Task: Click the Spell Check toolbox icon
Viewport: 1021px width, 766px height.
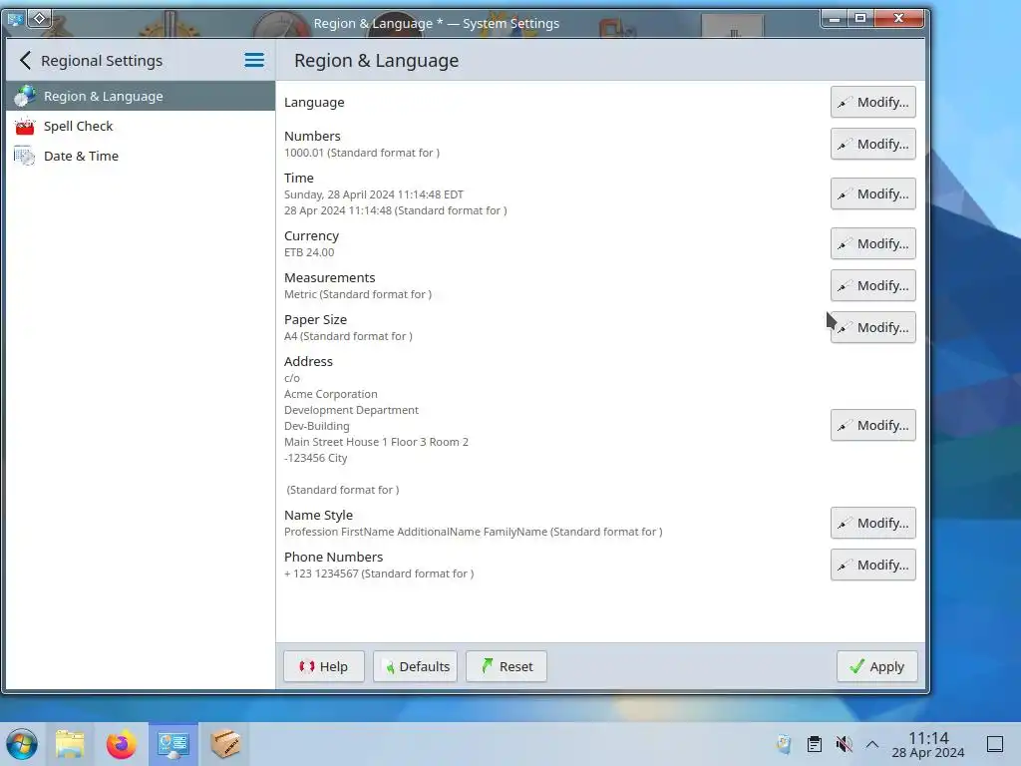Action: pos(25,126)
